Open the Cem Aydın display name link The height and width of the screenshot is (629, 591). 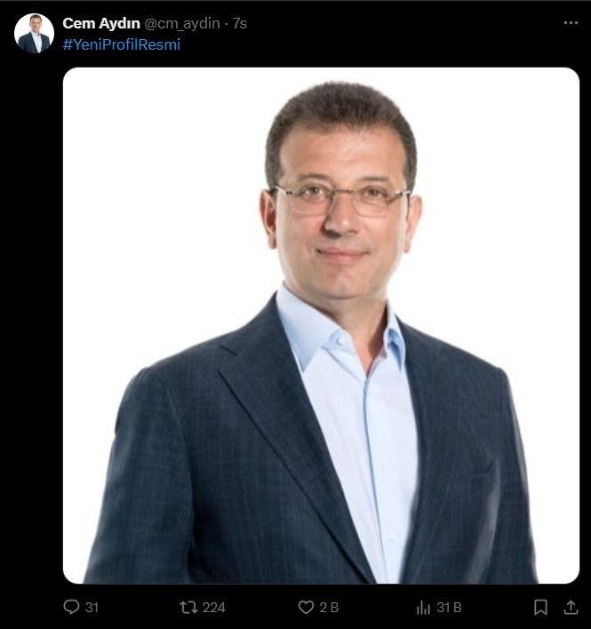tap(101, 23)
